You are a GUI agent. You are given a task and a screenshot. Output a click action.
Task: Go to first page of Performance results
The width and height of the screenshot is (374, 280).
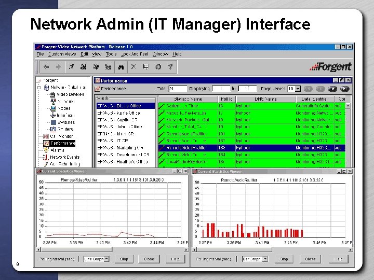pyautogui.click(x=308, y=89)
